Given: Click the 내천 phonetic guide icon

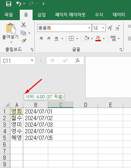Looking at the screenshot, I should tap(113, 39).
